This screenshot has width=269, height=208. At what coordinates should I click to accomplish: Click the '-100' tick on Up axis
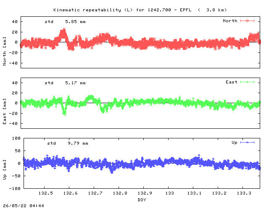point(15,188)
